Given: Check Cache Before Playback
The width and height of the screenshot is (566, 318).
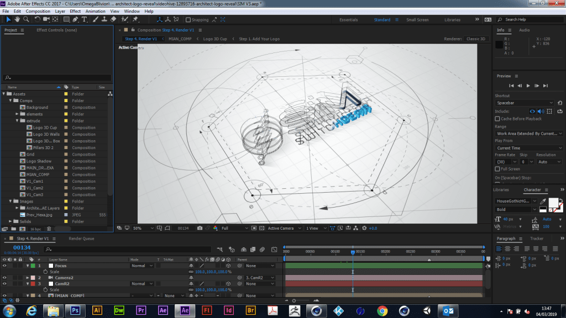Looking at the screenshot, I should pos(497,119).
